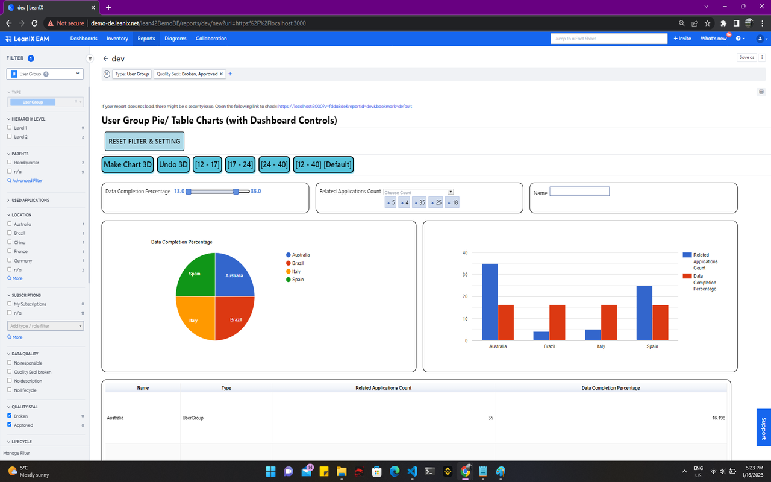
Task: Click the LeanIX EAM logo
Action: [27, 39]
